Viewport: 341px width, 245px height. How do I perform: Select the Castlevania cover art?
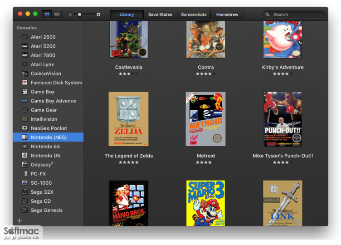click(128, 39)
